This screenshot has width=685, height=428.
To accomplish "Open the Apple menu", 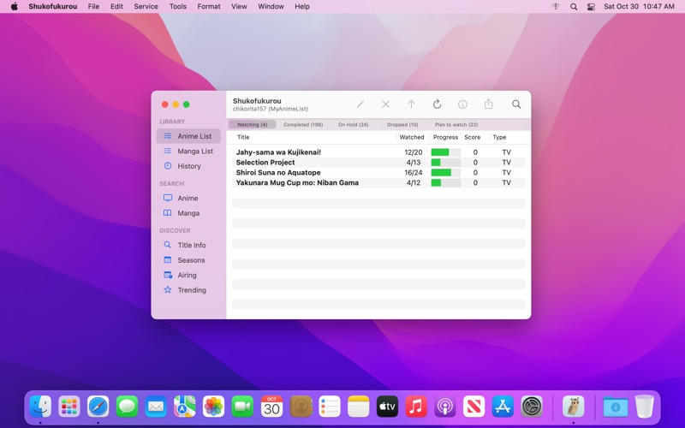I will tap(15, 7).
